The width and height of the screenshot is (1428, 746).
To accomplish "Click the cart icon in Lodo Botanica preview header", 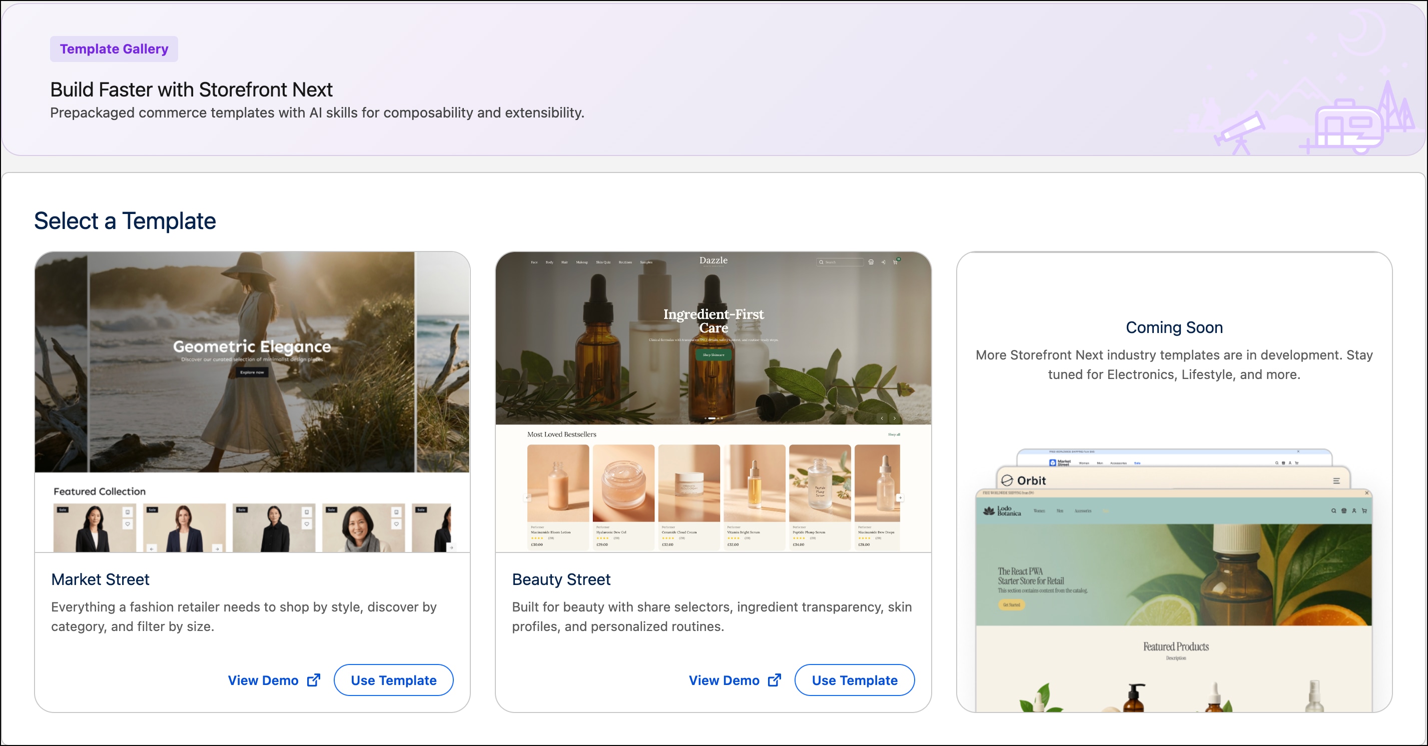I will click(x=1364, y=510).
